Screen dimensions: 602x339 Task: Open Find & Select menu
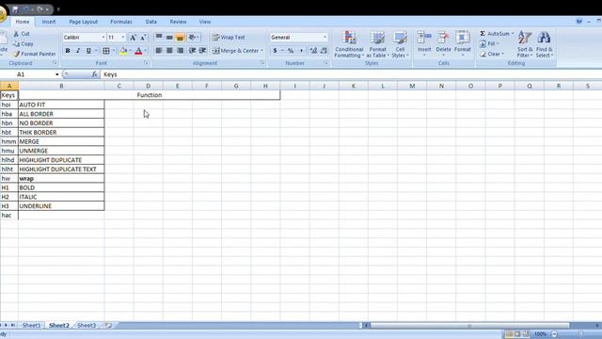pyautogui.click(x=544, y=44)
